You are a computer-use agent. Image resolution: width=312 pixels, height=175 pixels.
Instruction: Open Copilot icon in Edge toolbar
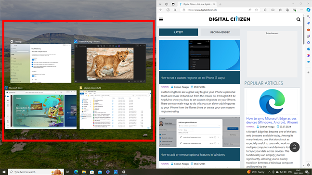point(308,10)
